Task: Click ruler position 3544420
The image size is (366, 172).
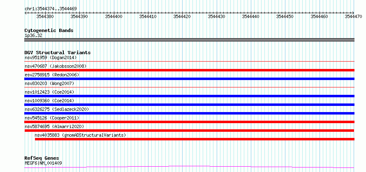Action: (x=182, y=16)
